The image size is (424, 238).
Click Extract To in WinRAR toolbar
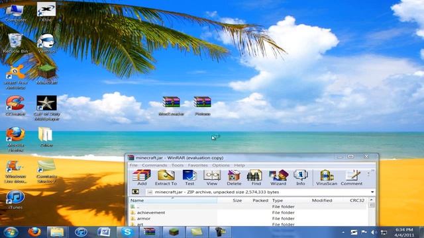coord(166,178)
